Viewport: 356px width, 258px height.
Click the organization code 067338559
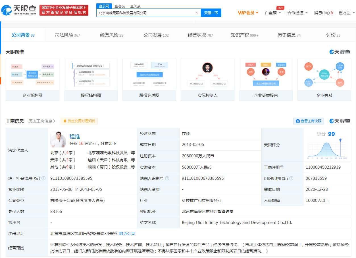coord(316,178)
